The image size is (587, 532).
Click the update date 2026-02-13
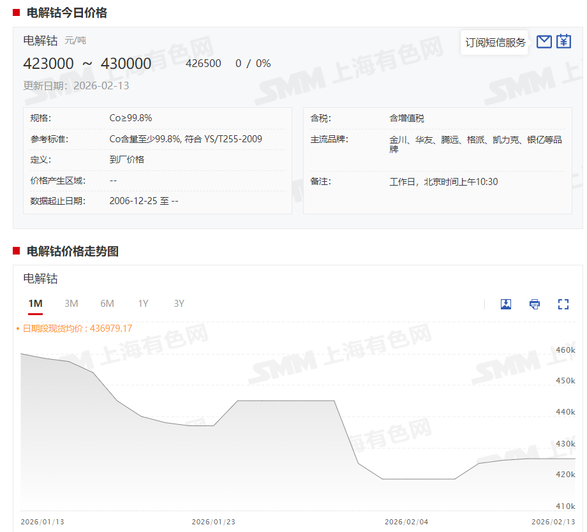101,85
